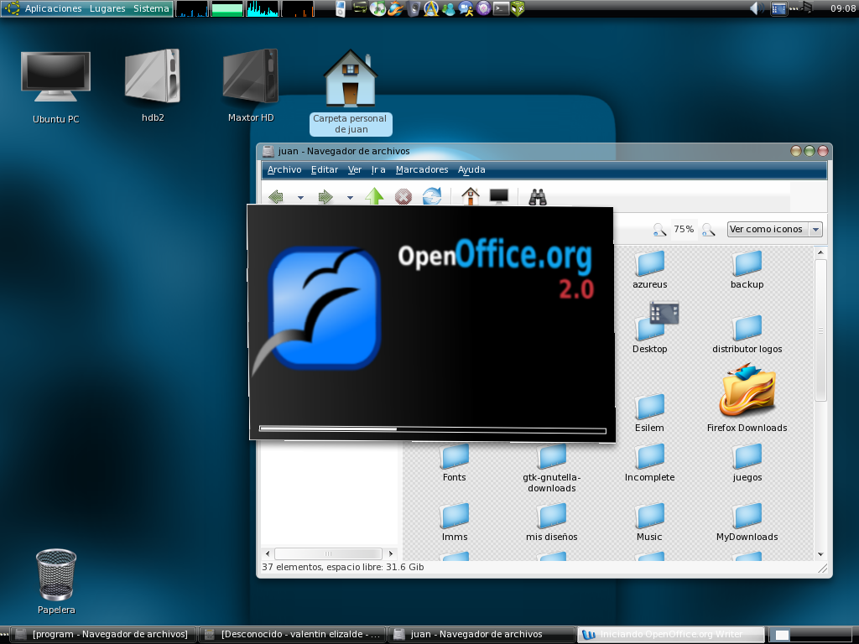Viewport: 859px width, 644px height.
Task: Launch terminal from top panel icon
Action: (501, 8)
